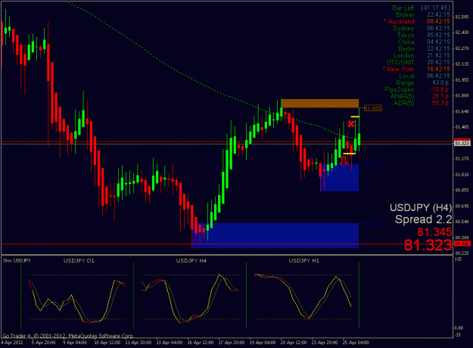The image size is (473, 348).
Task: Click the Spread 2.2 text
Action: (424, 219)
